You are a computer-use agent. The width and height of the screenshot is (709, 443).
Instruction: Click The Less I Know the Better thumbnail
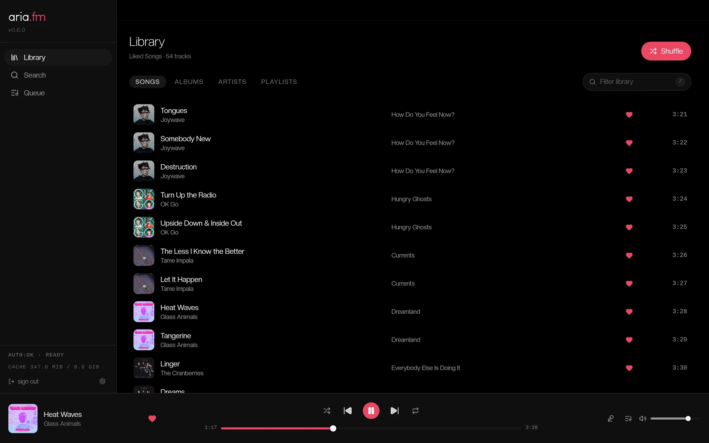pyautogui.click(x=144, y=255)
